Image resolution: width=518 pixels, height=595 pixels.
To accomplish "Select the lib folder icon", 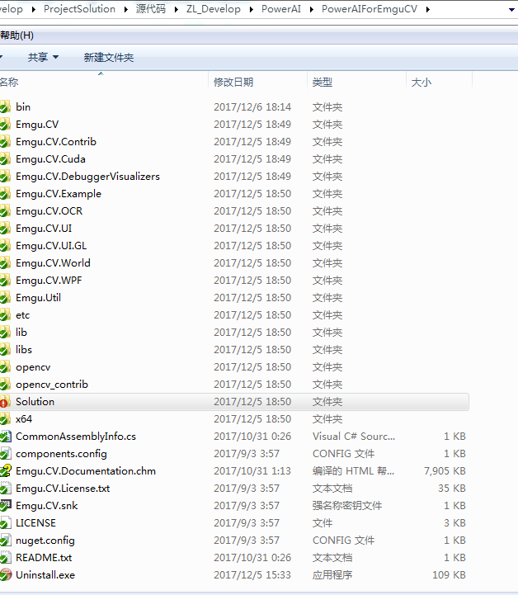I will 5,333.
